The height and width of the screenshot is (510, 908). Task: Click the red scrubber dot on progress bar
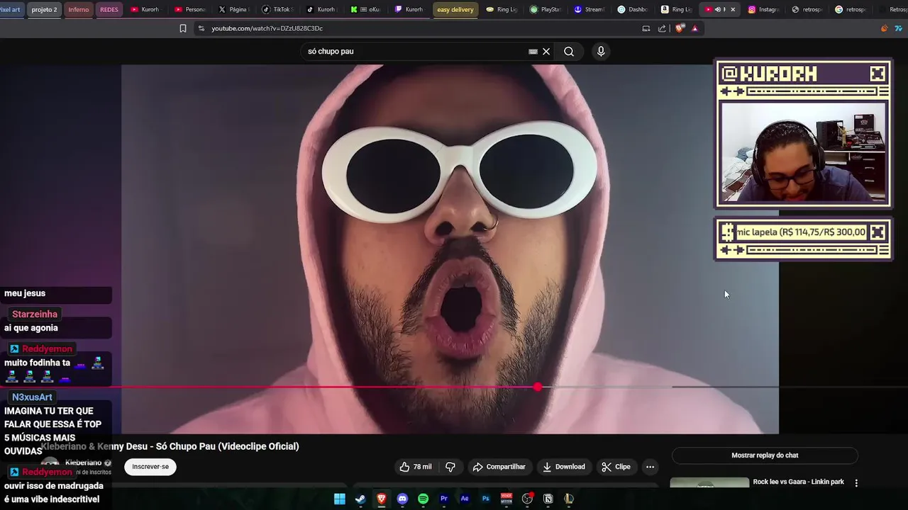(538, 387)
